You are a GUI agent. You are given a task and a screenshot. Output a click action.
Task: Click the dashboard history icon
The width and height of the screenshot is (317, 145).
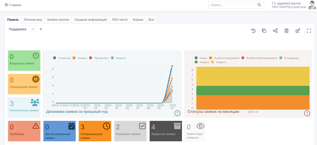click(253, 31)
